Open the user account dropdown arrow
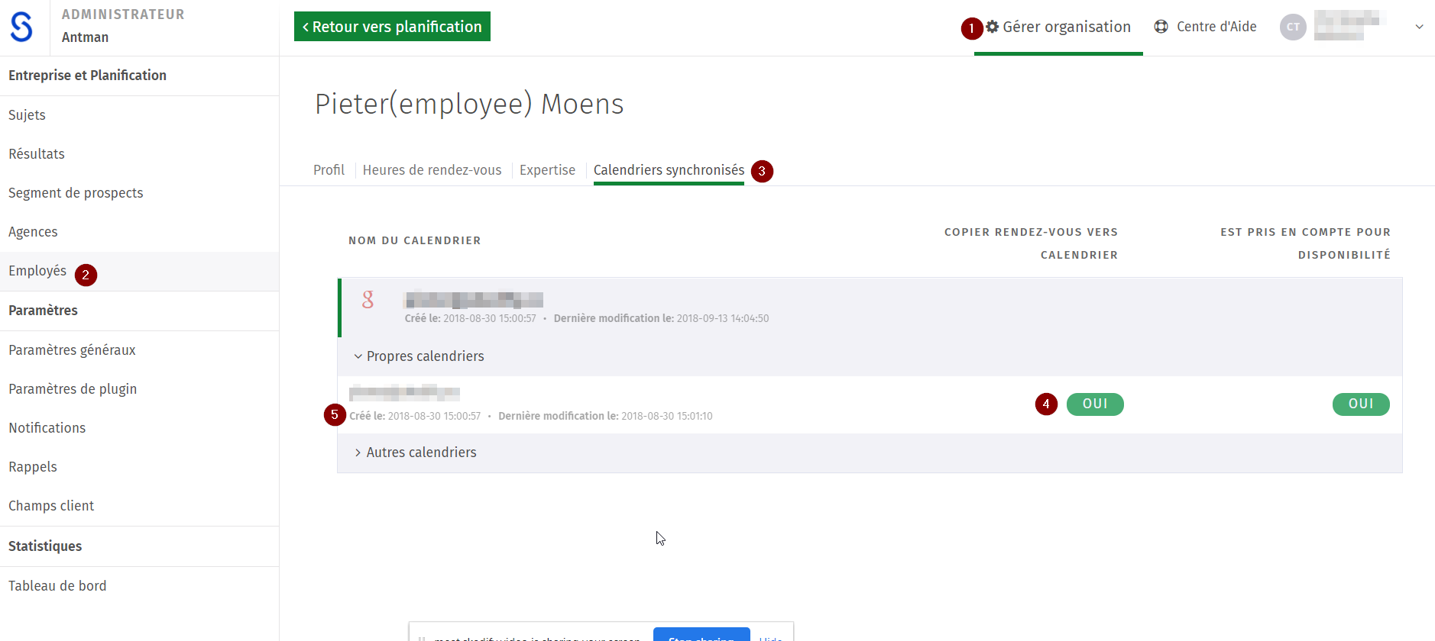The height and width of the screenshot is (641, 1435). [1419, 27]
